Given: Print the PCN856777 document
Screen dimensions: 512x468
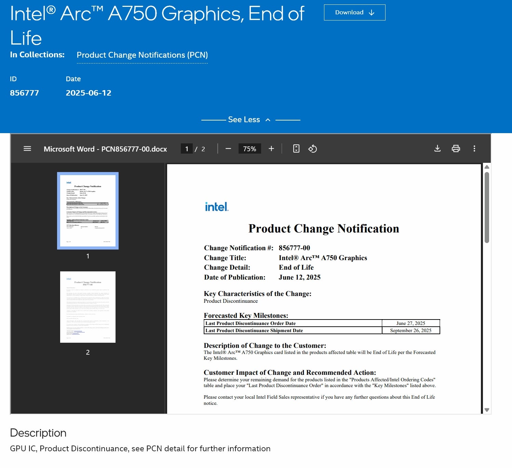Looking at the screenshot, I should (456, 149).
